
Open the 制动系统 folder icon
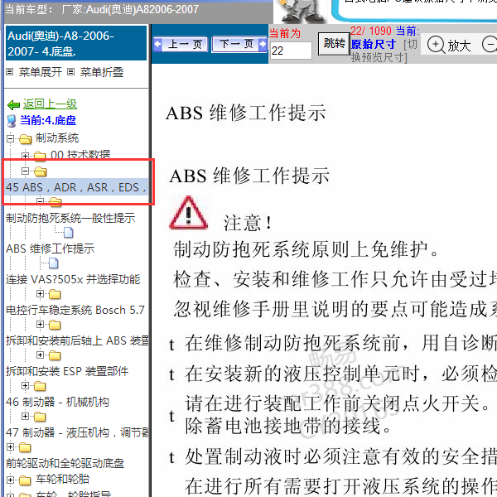26,138
